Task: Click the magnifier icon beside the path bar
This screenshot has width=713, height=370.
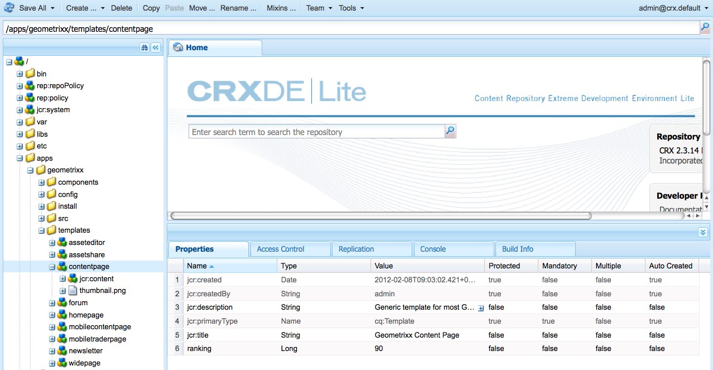Action: click(705, 27)
